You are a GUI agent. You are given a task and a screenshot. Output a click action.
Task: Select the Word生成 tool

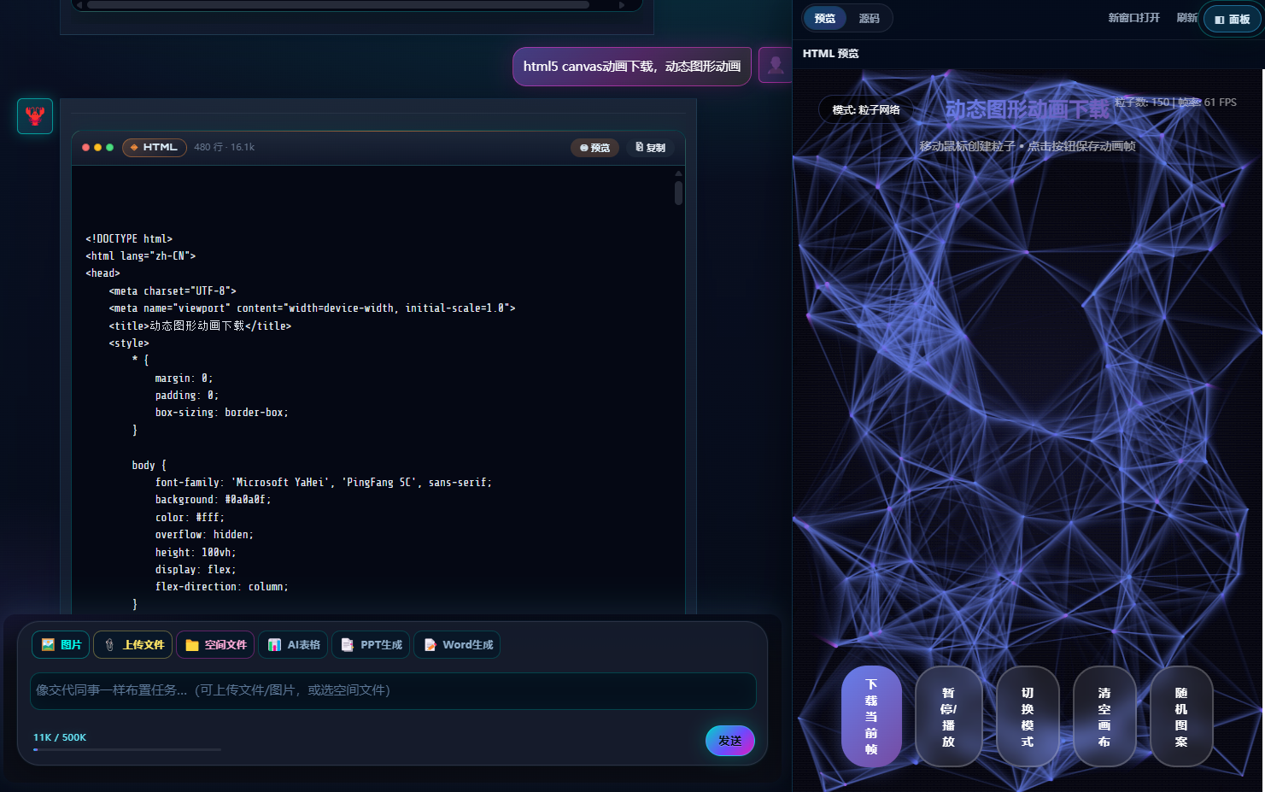457,645
